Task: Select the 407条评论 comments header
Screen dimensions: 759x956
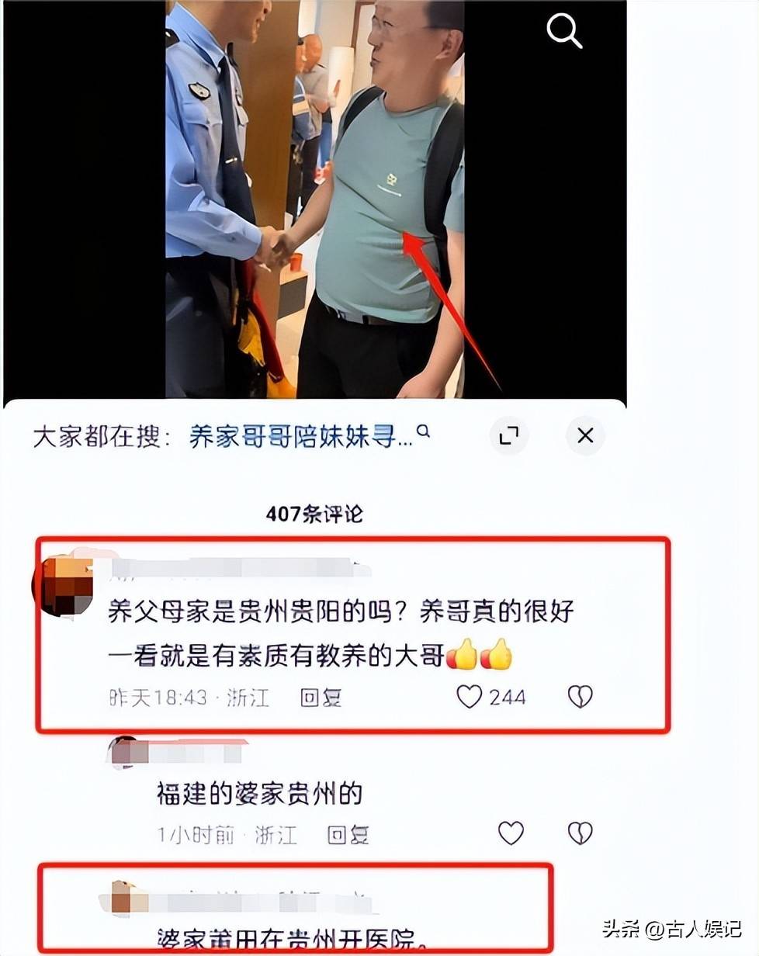Action: point(314,514)
